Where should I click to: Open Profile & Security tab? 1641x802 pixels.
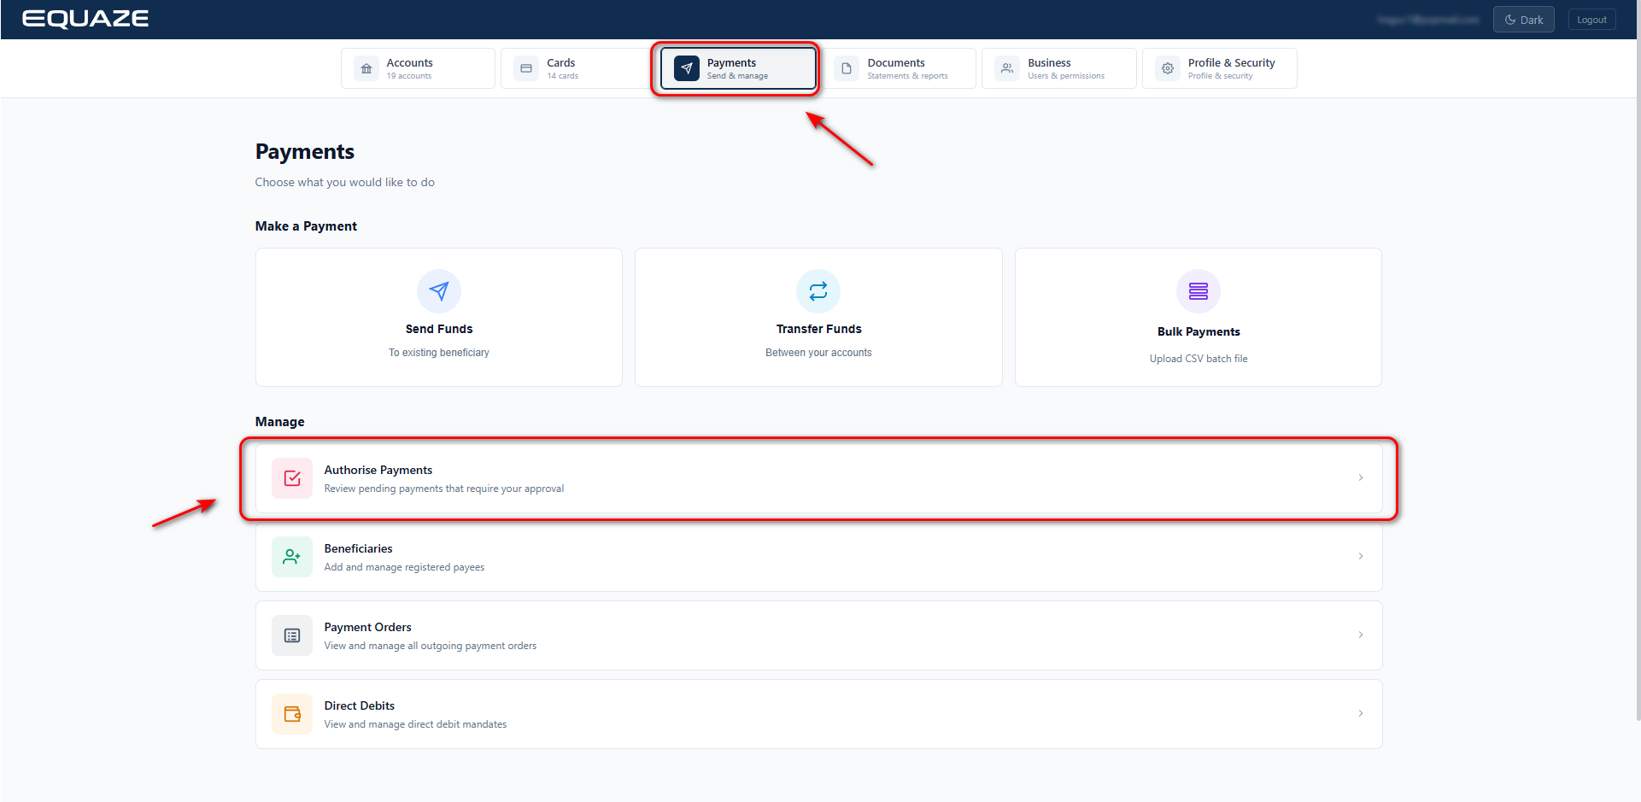coord(1220,68)
